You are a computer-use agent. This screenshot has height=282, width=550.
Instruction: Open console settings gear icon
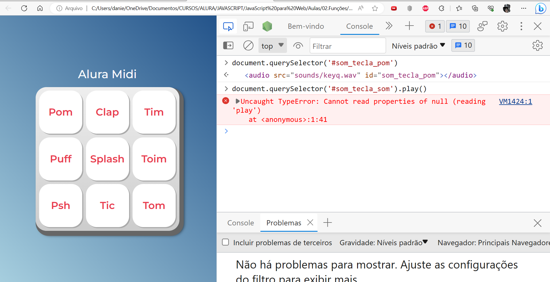(538, 46)
